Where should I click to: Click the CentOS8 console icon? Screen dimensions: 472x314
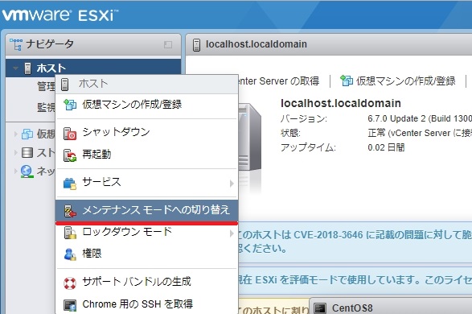320,308
